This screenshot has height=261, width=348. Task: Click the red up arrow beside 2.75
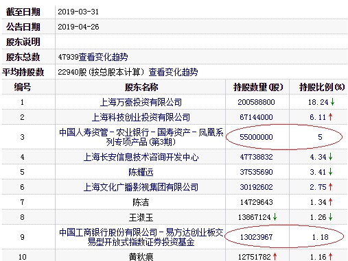pos(330,187)
